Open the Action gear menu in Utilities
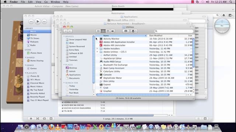Screen dimensions: 236x132 click(134, 31)
